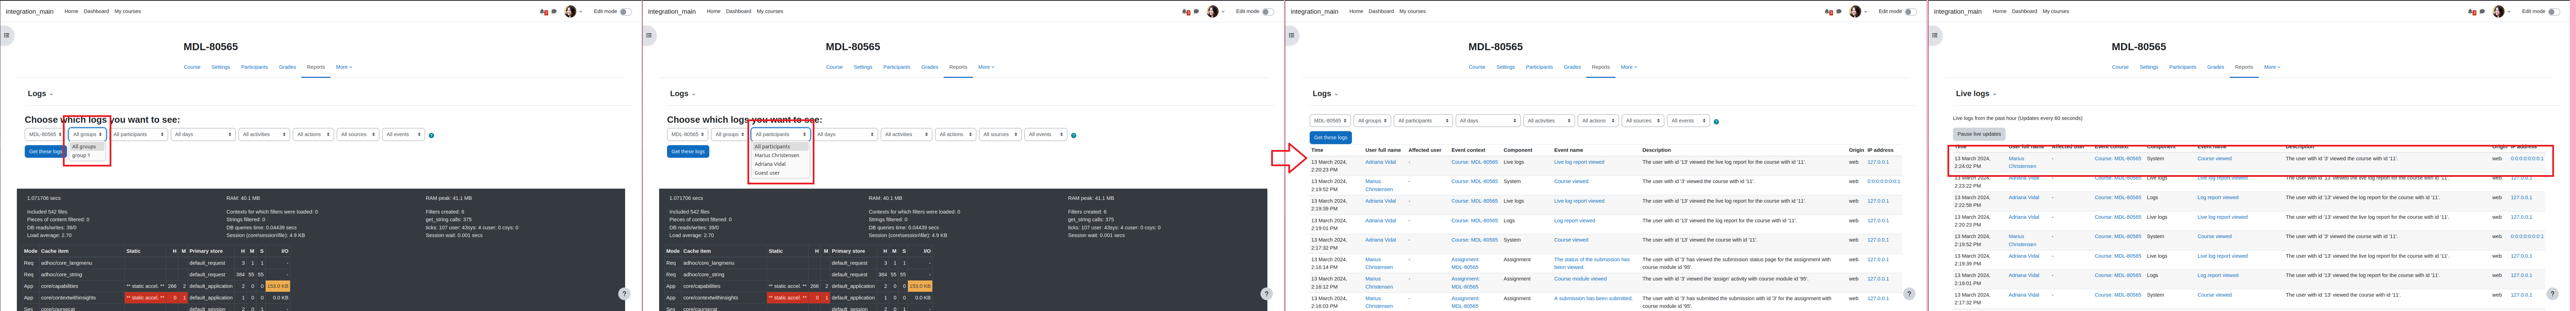Click Marius Christensen in the highlighted Live logs row
Image resolution: width=2576 pixels, height=311 pixels.
(2022, 162)
